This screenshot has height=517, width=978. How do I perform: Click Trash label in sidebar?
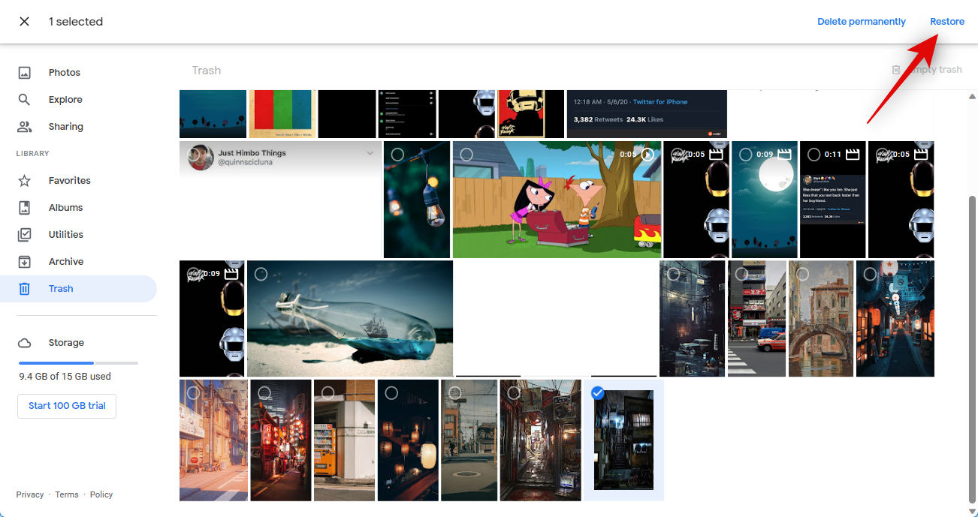coord(61,289)
